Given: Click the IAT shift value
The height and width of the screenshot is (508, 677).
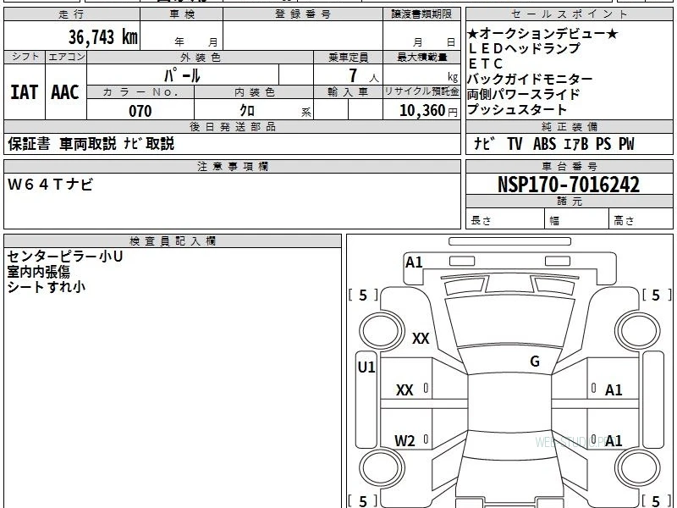Looking at the screenshot, I should (25, 92).
